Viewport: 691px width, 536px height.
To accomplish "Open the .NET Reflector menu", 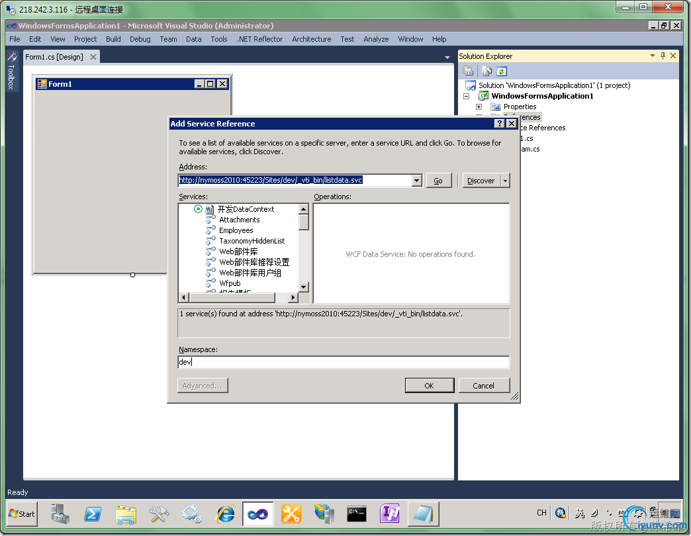I will pyautogui.click(x=259, y=39).
